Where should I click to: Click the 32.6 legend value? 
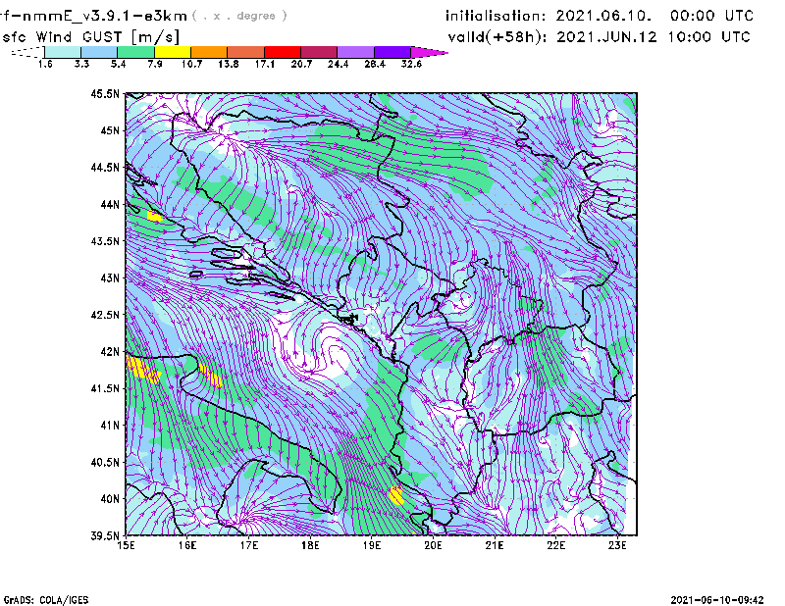[x=411, y=64]
